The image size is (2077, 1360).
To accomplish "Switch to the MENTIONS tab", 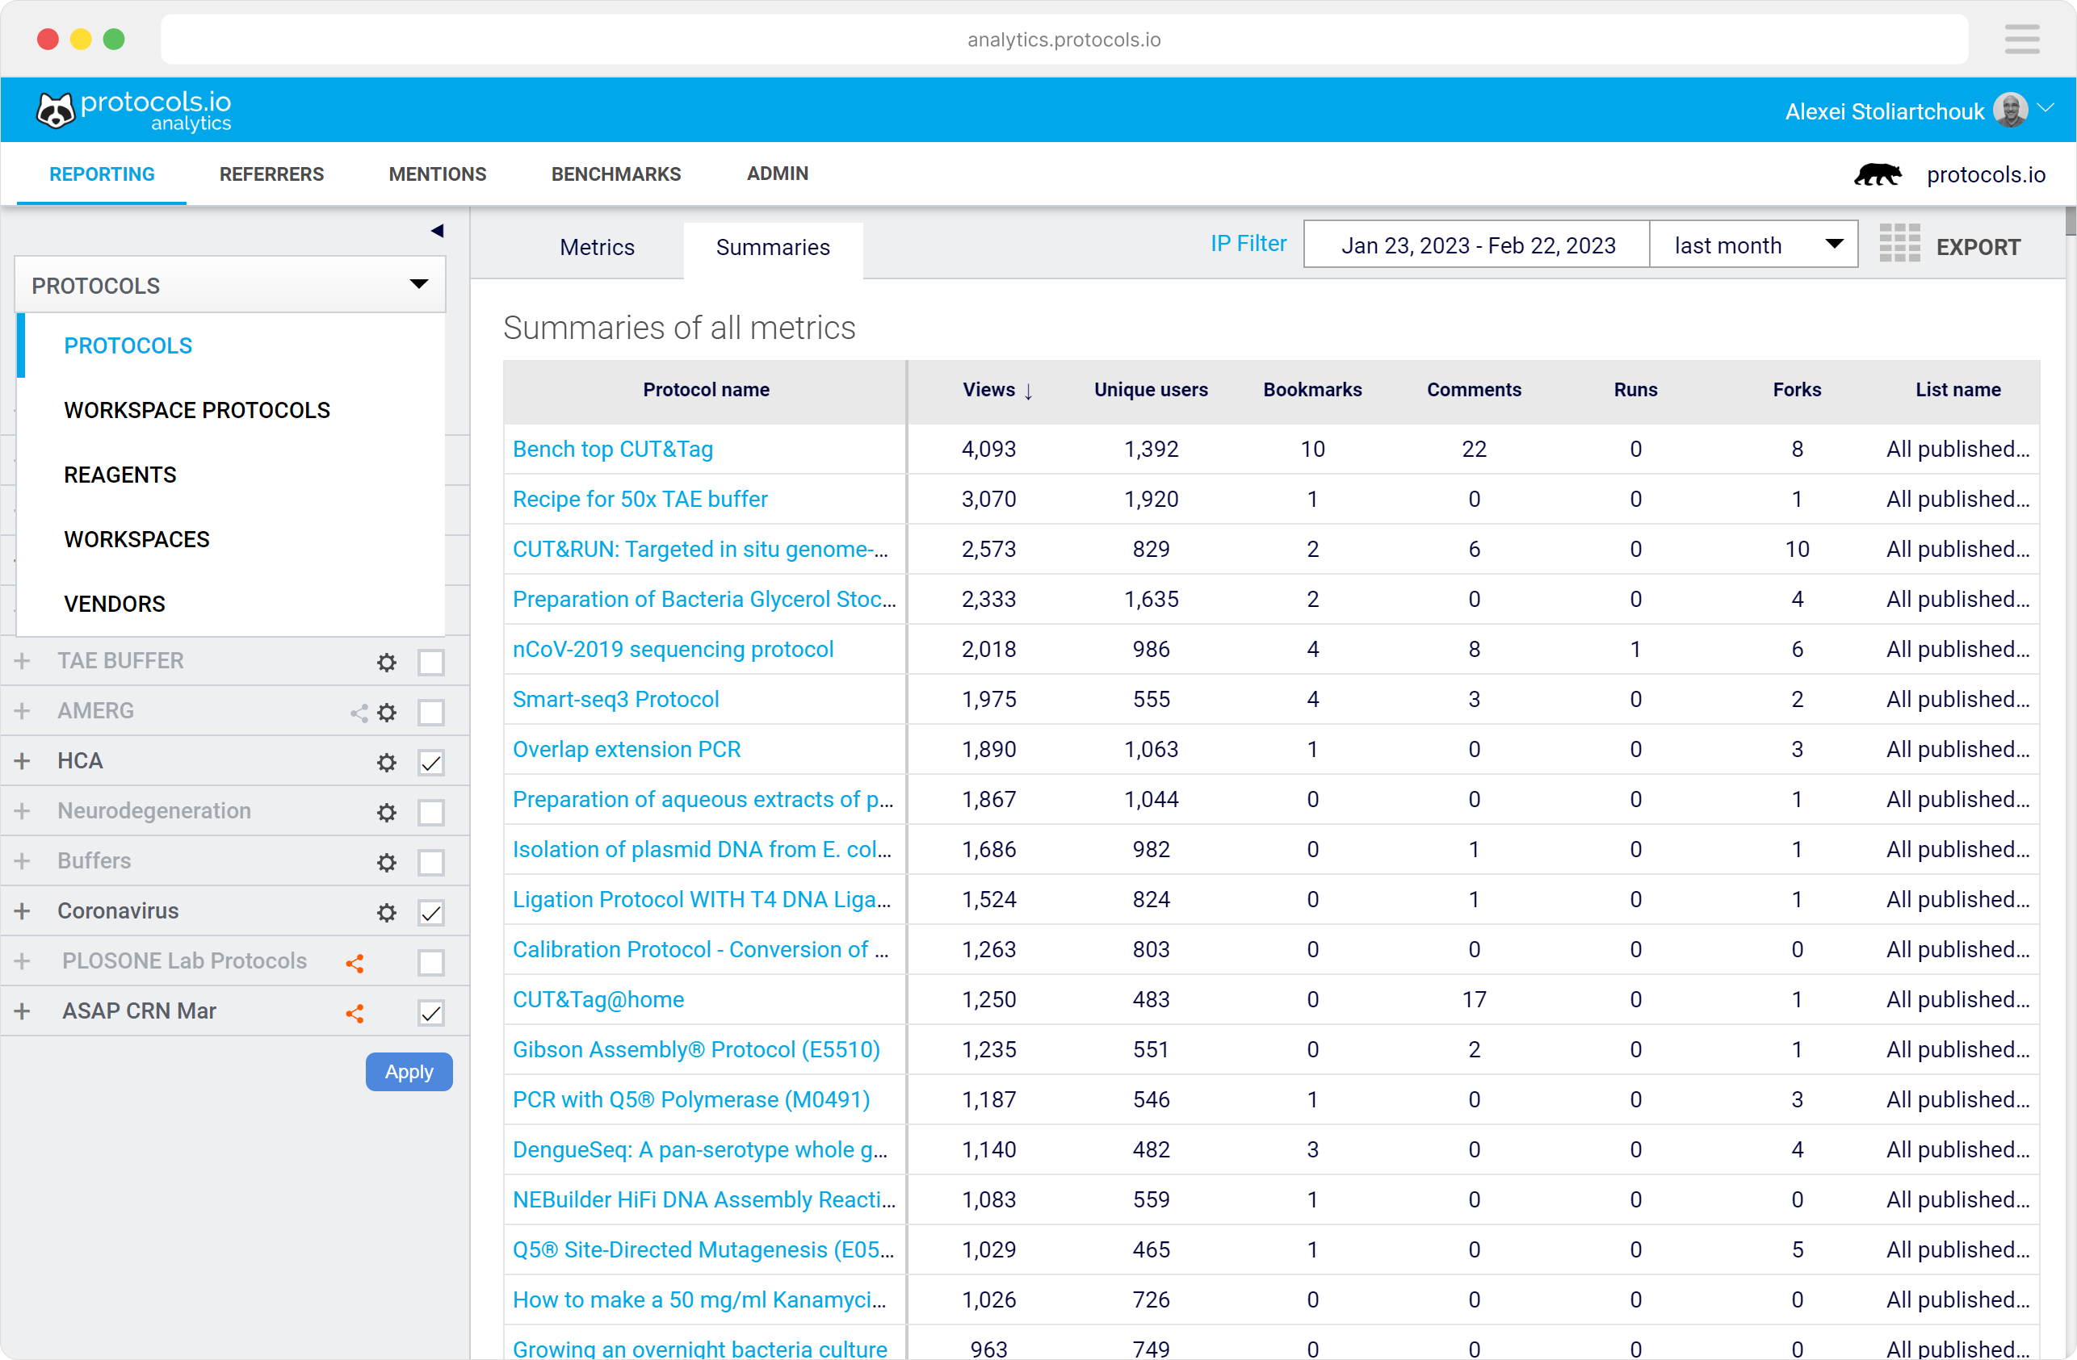I will 437,174.
